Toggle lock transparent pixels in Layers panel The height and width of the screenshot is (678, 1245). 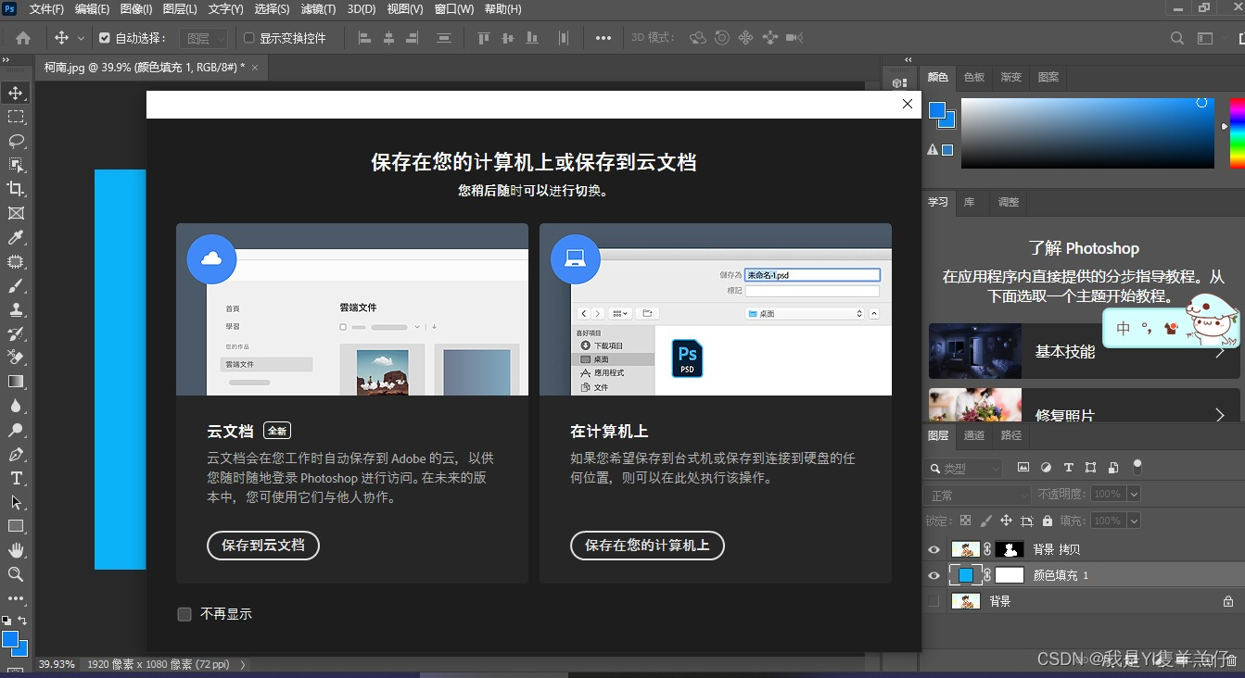pos(965,521)
